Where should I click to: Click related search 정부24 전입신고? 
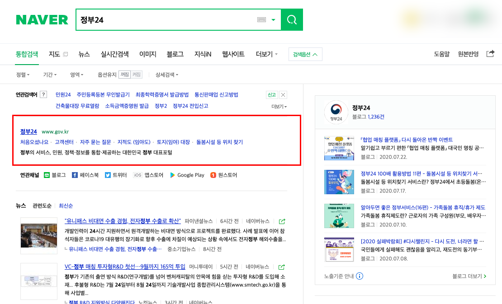tap(190, 106)
